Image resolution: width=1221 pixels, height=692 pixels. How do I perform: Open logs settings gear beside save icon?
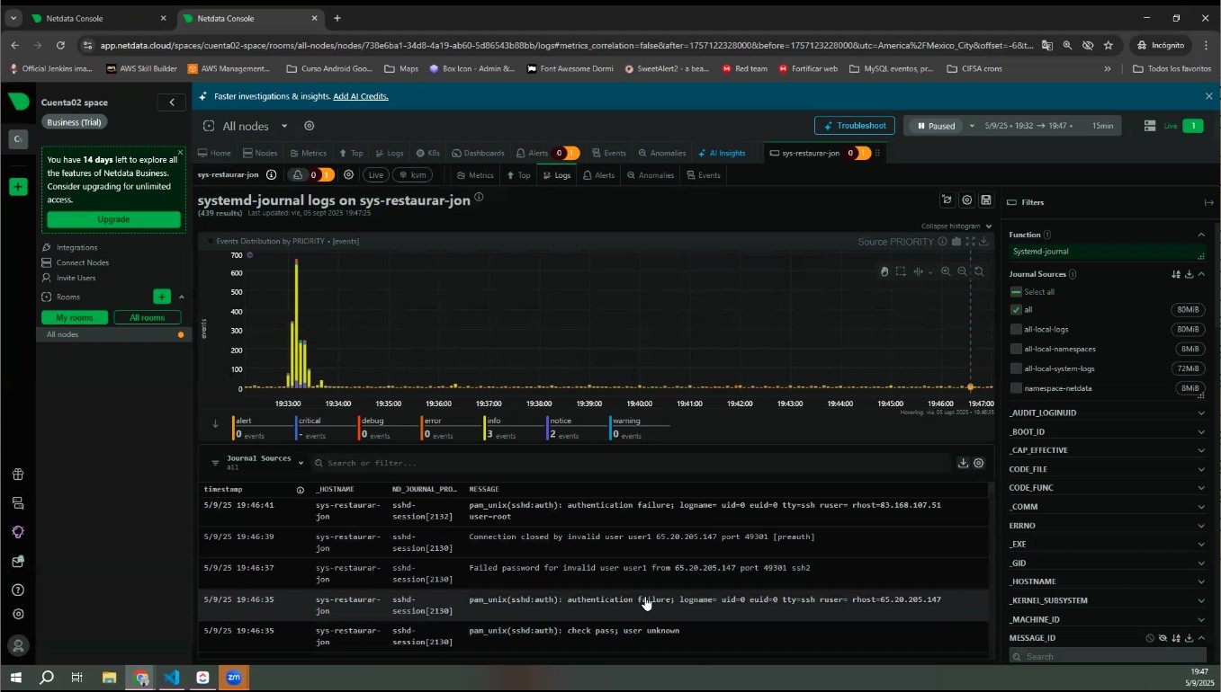966,200
